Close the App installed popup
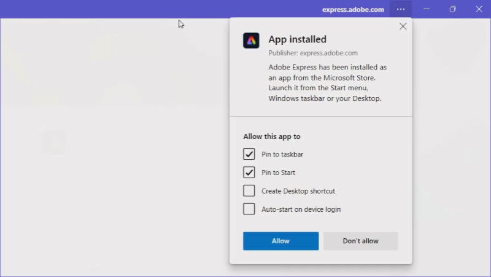The width and height of the screenshot is (491, 277). 403,26
